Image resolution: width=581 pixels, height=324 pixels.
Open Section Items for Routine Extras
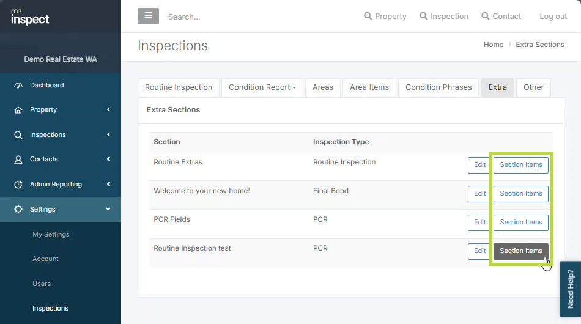click(521, 165)
